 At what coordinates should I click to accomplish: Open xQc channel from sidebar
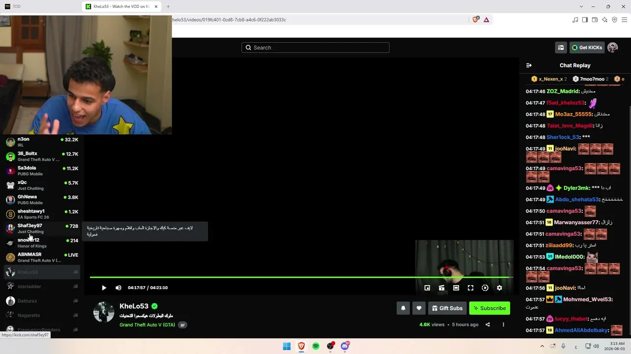click(42, 185)
